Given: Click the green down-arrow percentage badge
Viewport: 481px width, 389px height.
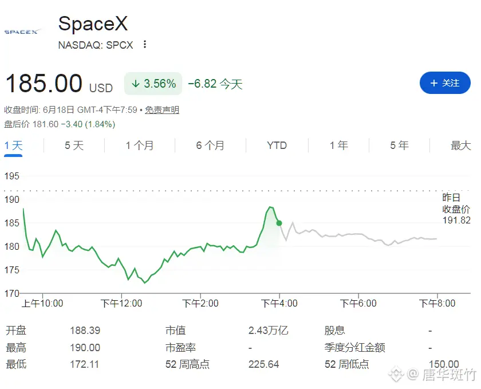Looking at the screenshot, I should point(153,84).
